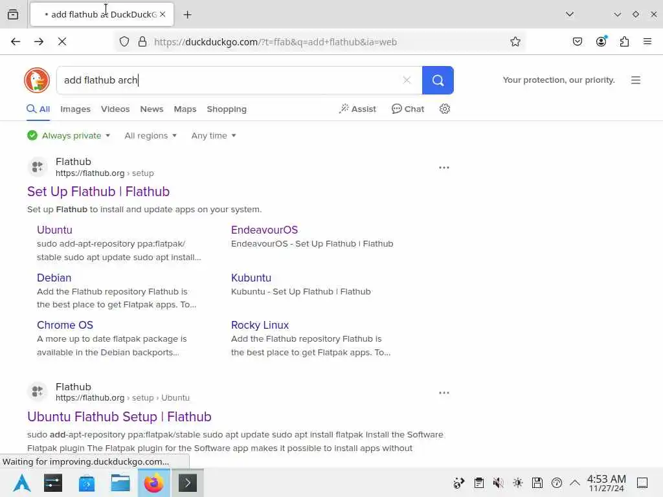Open the EndeavourOS sitelink
The height and width of the screenshot is (497, 663).
coord(264,230)
